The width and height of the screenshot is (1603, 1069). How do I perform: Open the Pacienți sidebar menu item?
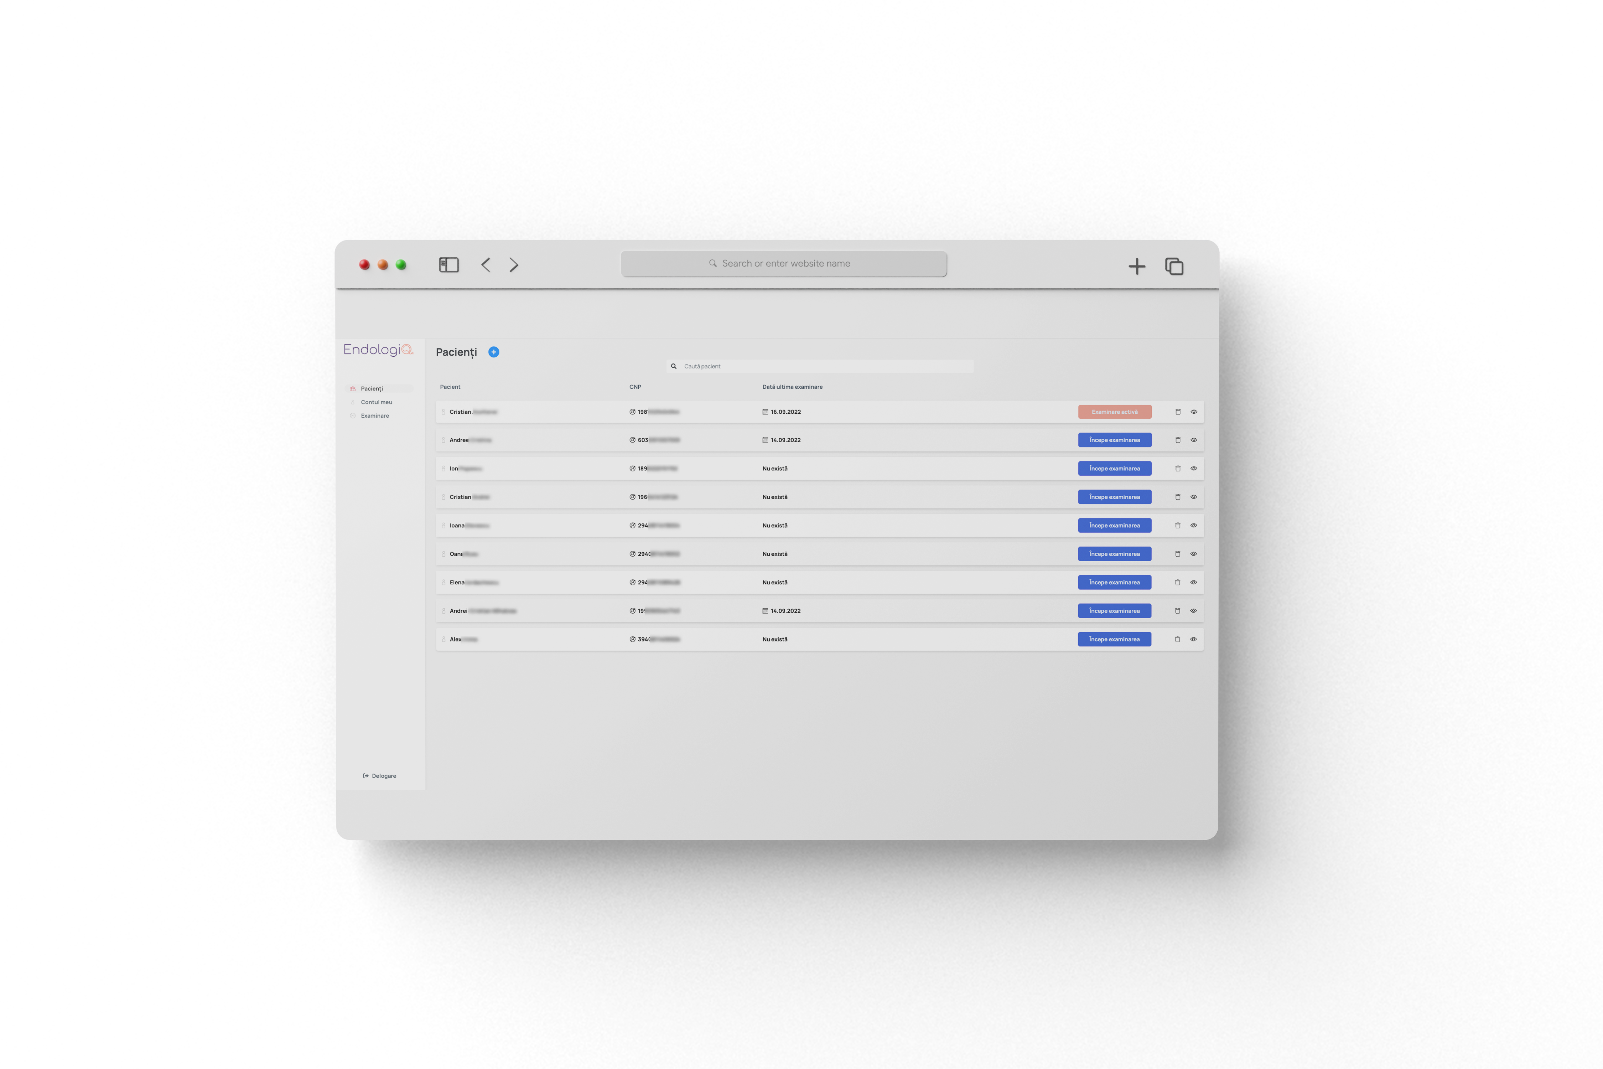tap(372, 389)
